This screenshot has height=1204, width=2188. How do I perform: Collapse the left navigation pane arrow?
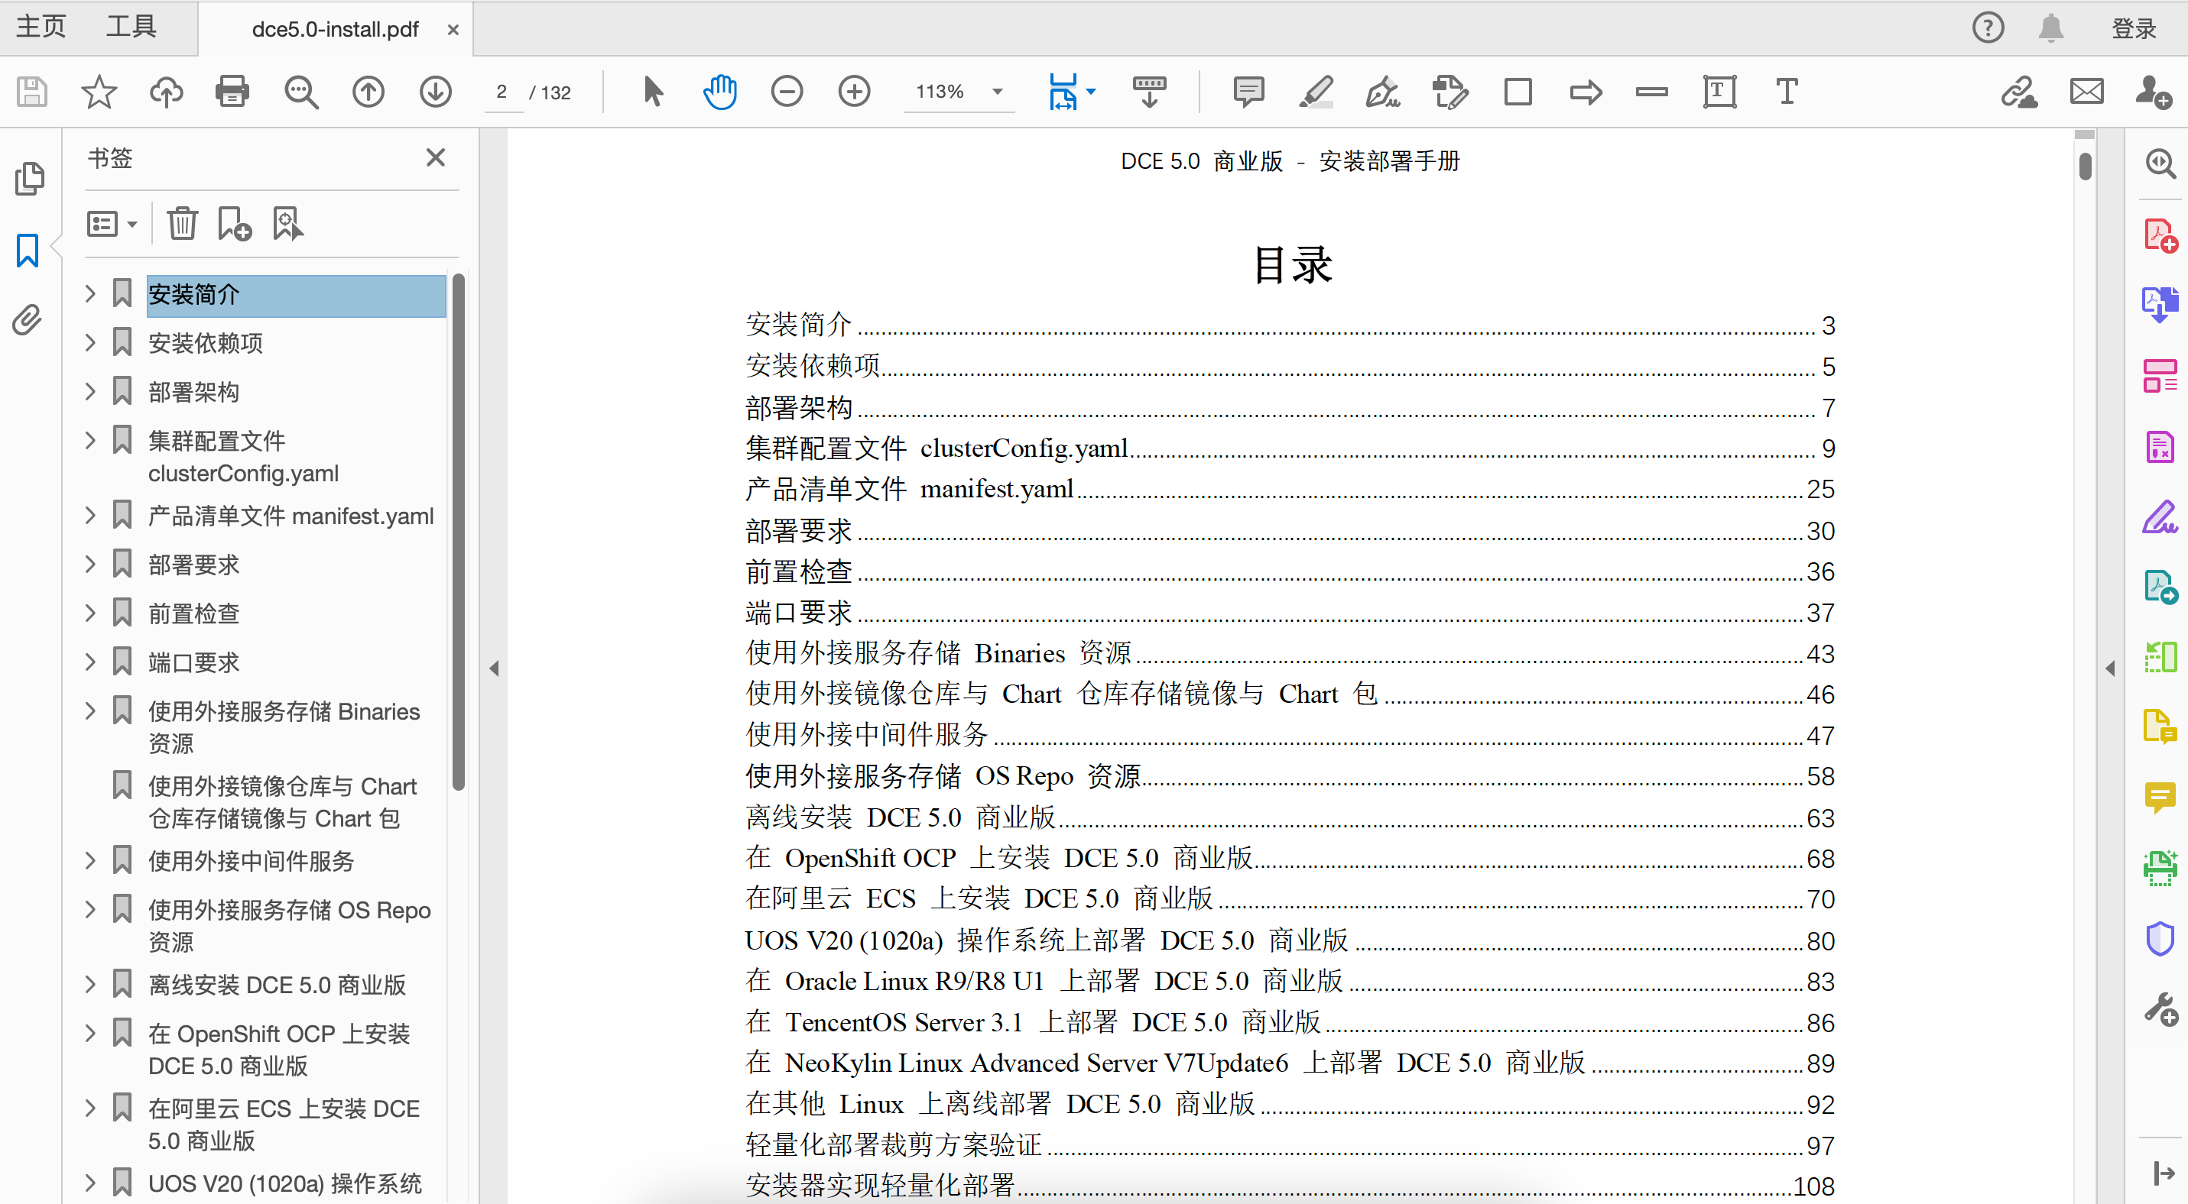[495, 668]
